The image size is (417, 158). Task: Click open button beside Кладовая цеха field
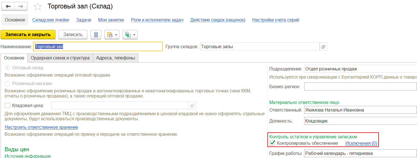tap(192, 106)
